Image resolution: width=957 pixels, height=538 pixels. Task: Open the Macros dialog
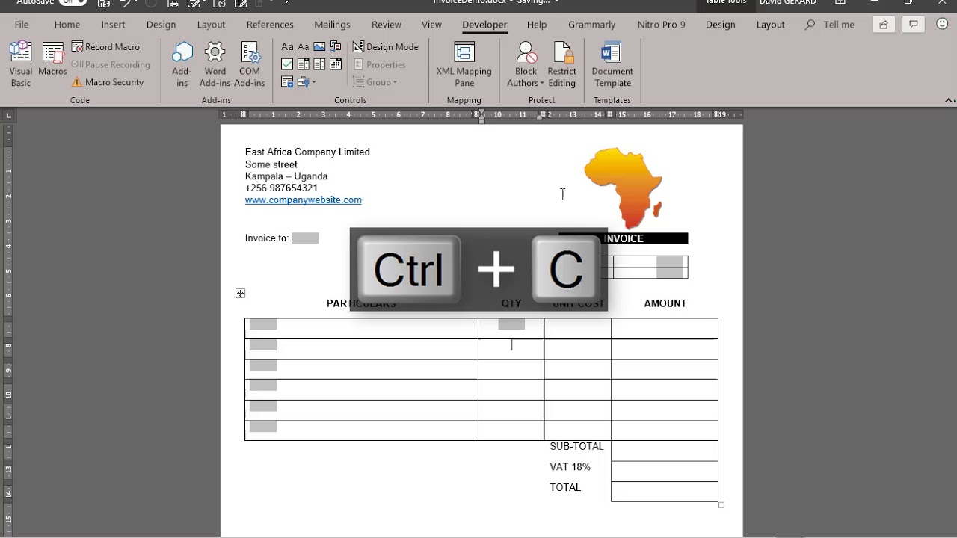pos(52,60)
